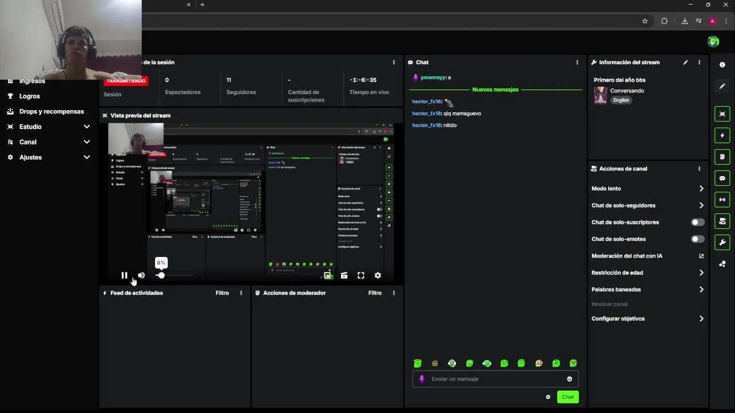
Task: Enter fullscreen on stream preview
Action: (361, 275)
